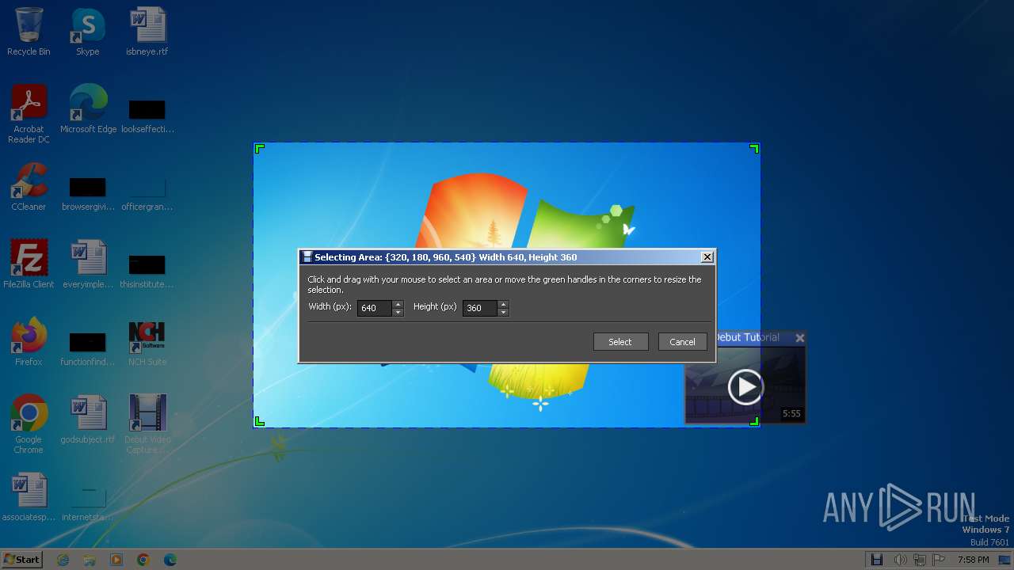The image size is (1014, 570).
Task: Open the network tray icon
Action: pos(920,560)
